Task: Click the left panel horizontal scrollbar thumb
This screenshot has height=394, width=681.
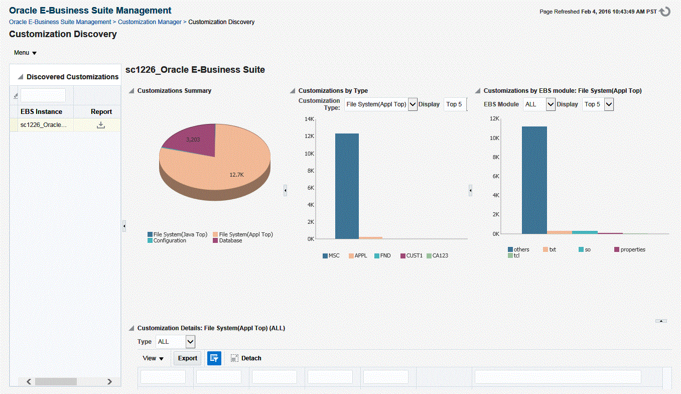Action: click(x=56, y=382)
